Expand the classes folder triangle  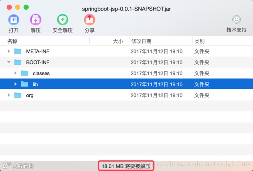tap(16, 73)
